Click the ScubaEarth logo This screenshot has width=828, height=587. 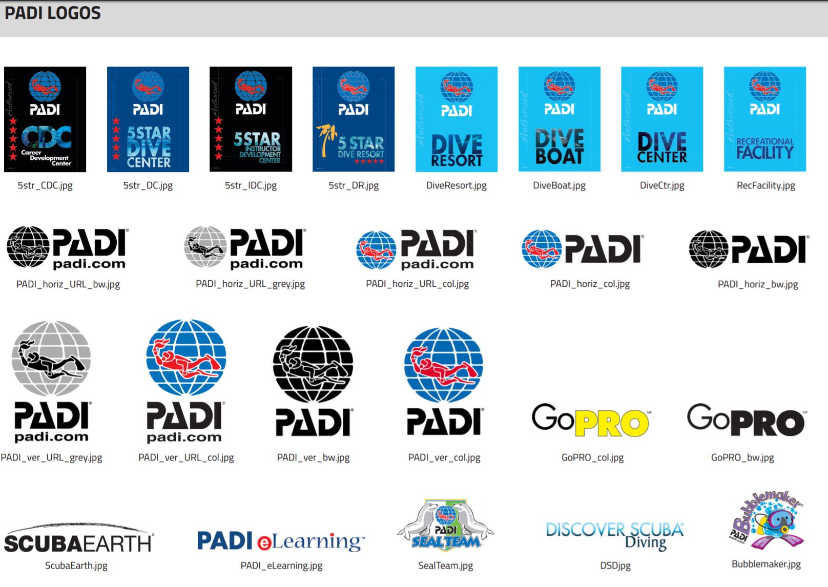pos(78,539)
